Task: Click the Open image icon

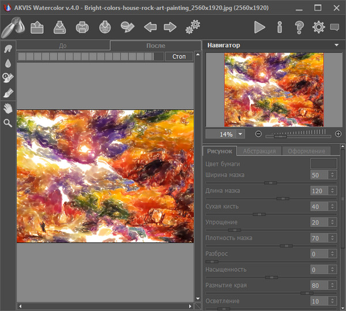Action: pos(37,27)
